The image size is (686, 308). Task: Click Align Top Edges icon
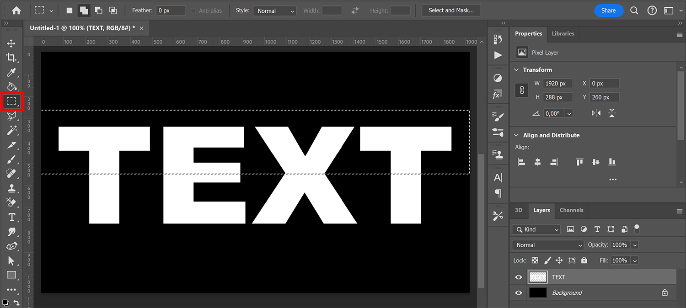coord(579,162)
